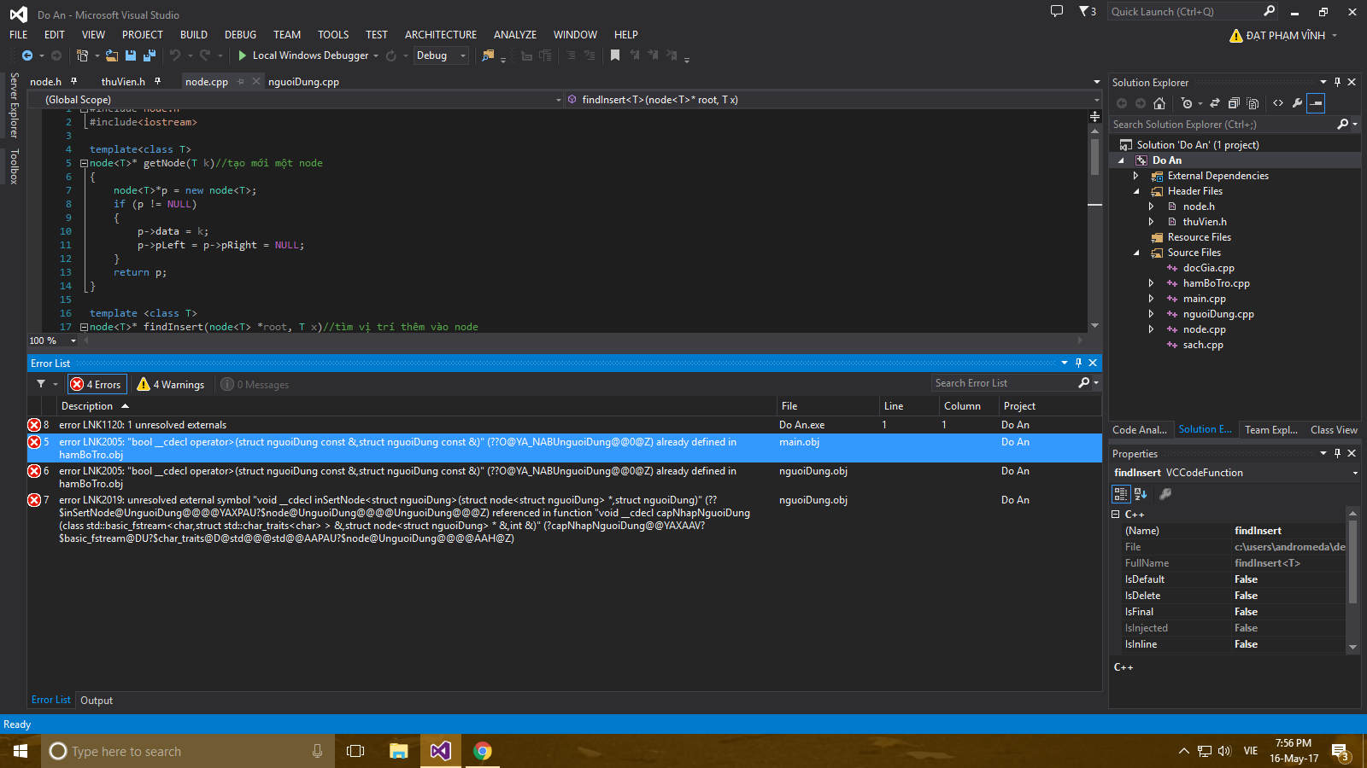Click Collapse All icon in Solution Explorer
The image size is (1367, 768).
tap(1234, 103)
